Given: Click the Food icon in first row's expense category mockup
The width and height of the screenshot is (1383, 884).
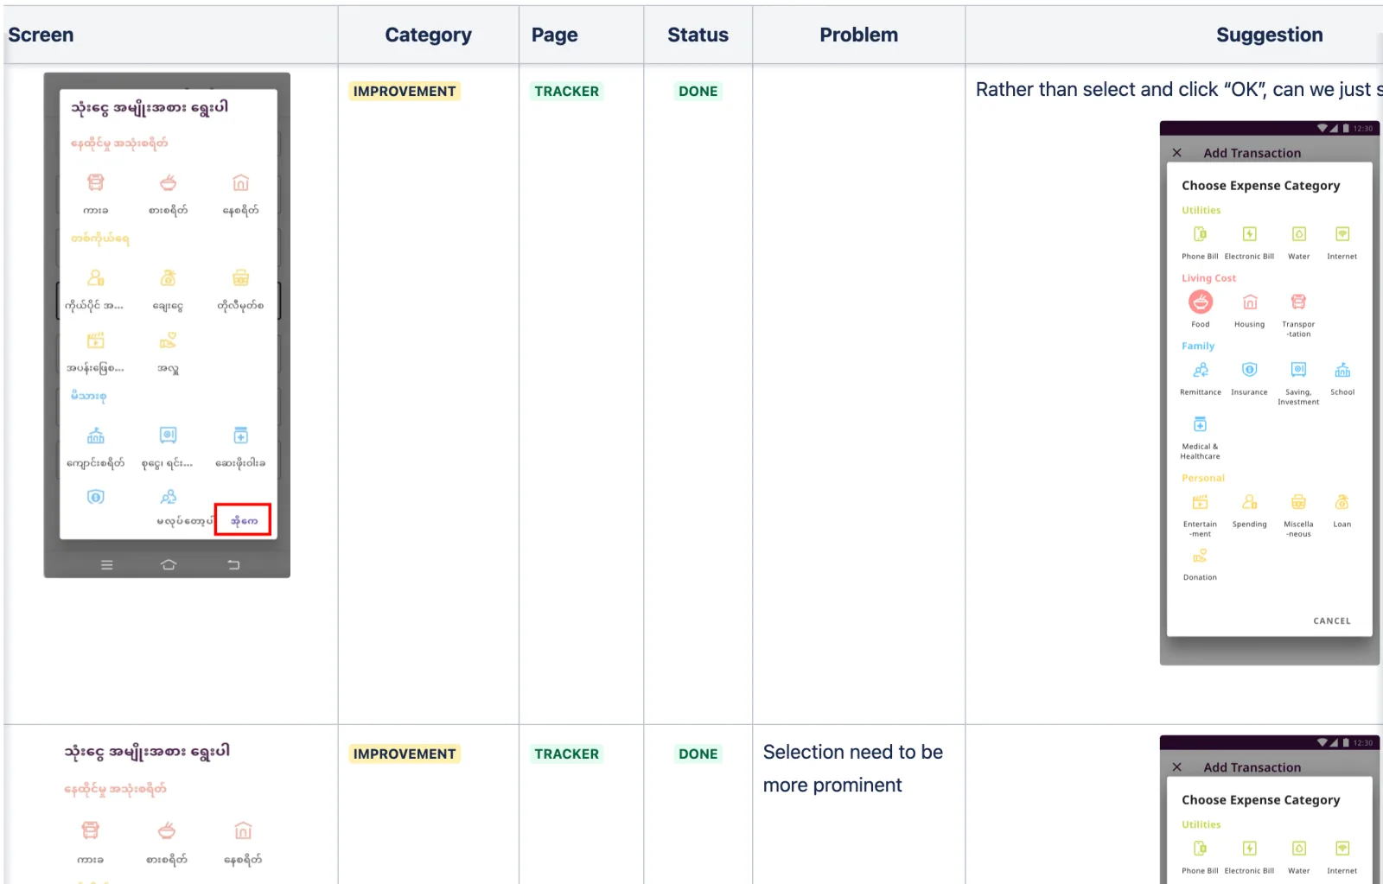Looking at the screenshot, I should (x=1200, y=302).
